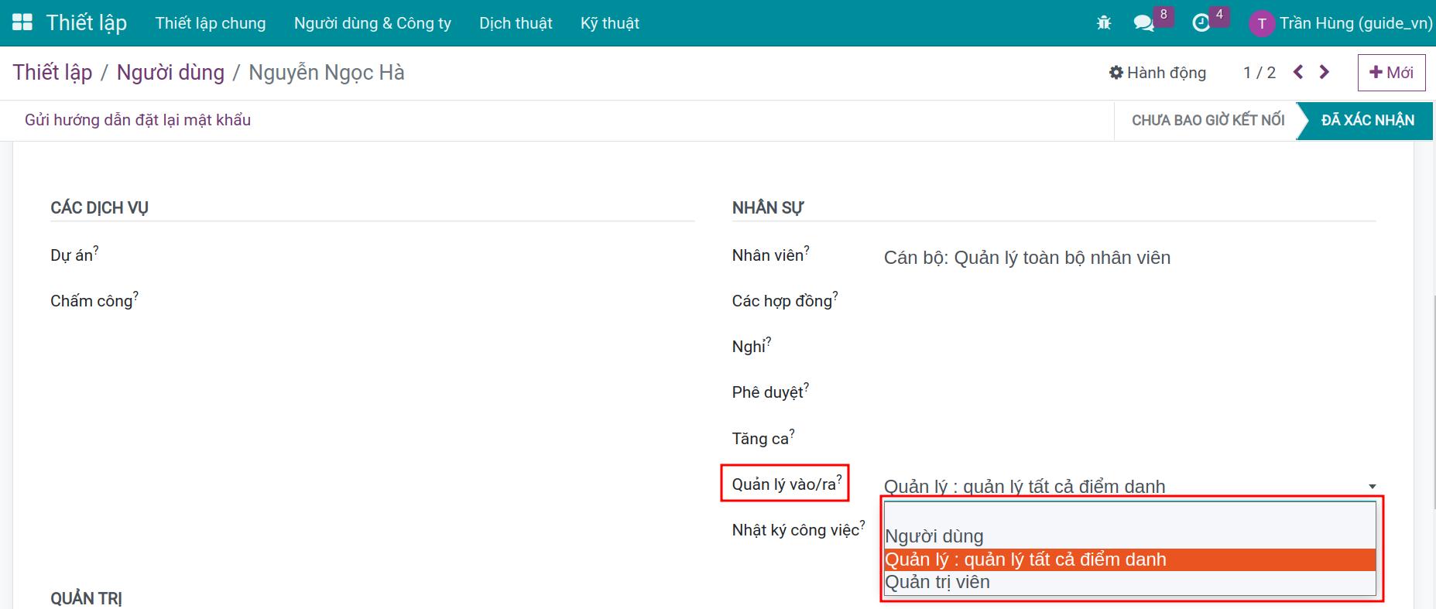Go to next record arrow
The image size is (1436, 609).
coord(1325,72)
